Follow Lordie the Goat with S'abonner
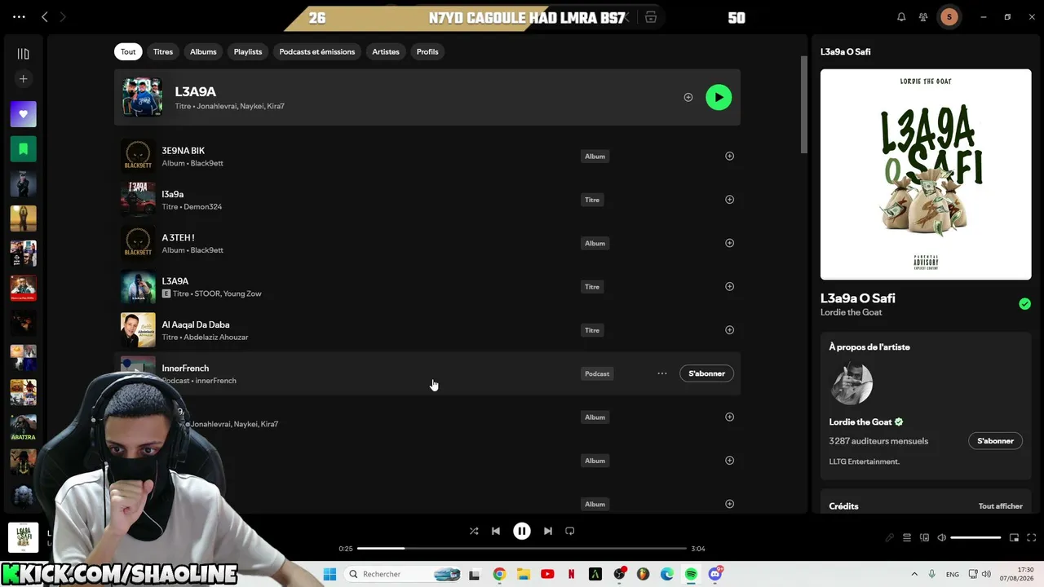Screen dimensions: 1044x587 coord(995,441)
